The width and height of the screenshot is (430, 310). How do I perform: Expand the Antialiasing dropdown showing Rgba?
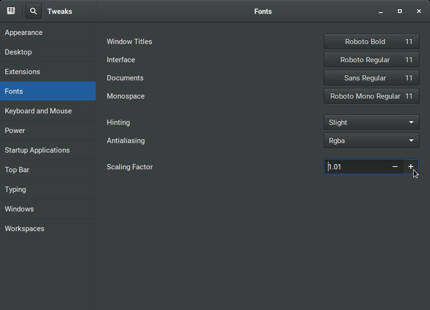(x=371, y=141)
